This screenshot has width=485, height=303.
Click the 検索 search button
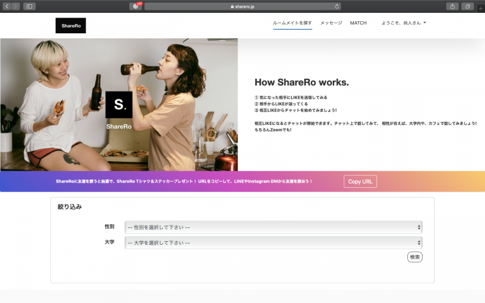[415, 257]
